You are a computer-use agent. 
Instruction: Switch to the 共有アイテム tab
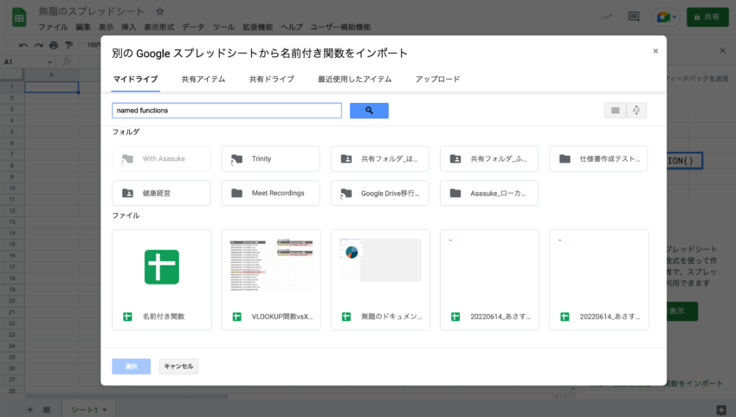[203, 80]
